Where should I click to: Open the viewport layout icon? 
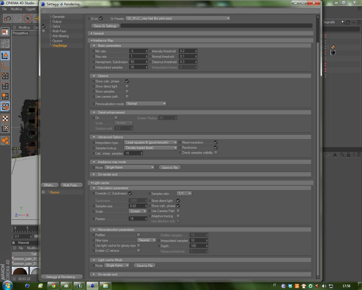[5, 32]
